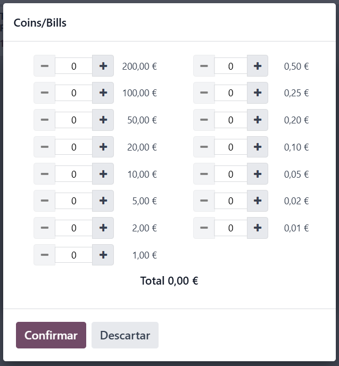This screenshot has height=366, width=339.
Task: Add one 0,05 € coin
Action: pyautogui.click(x=258, y=174)
